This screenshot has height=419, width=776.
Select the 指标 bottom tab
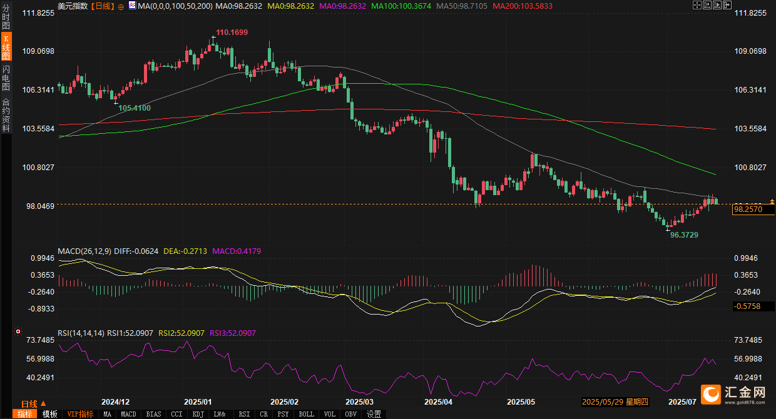point(25,414)
